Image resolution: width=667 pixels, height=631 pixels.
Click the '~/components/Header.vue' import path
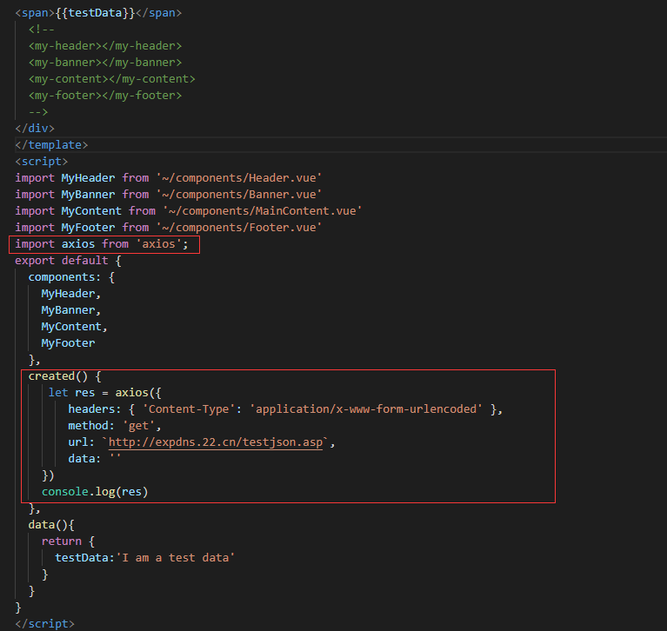coord(238,178)
